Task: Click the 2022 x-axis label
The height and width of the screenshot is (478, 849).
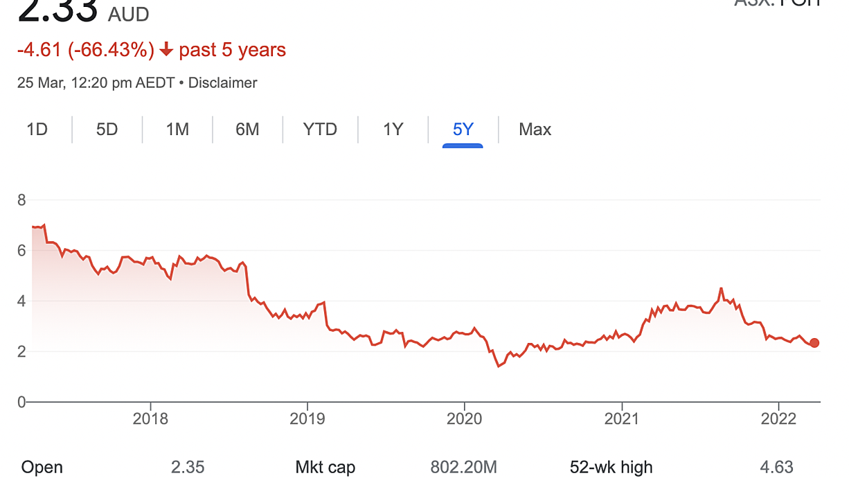Action: [x=778, y=419]
